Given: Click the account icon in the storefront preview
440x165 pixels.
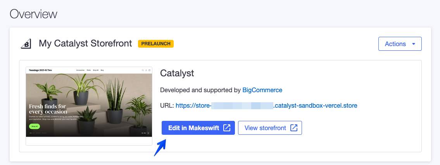Looking at the screenshot, I should (x=146, y=70).
